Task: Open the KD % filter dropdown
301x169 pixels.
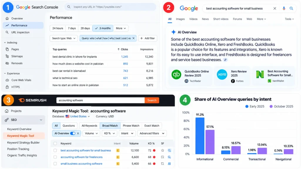Action: (109, 133)
